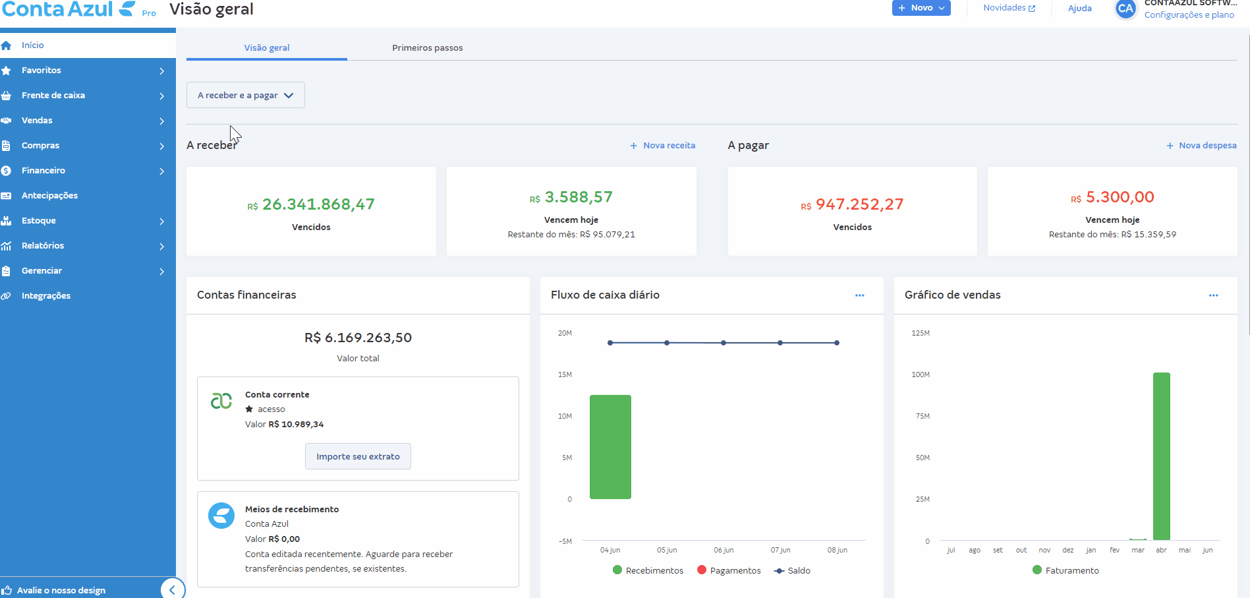Click the 08 jun Saldo line point
The image size is (1250, 598).
(x=836, y=343)
